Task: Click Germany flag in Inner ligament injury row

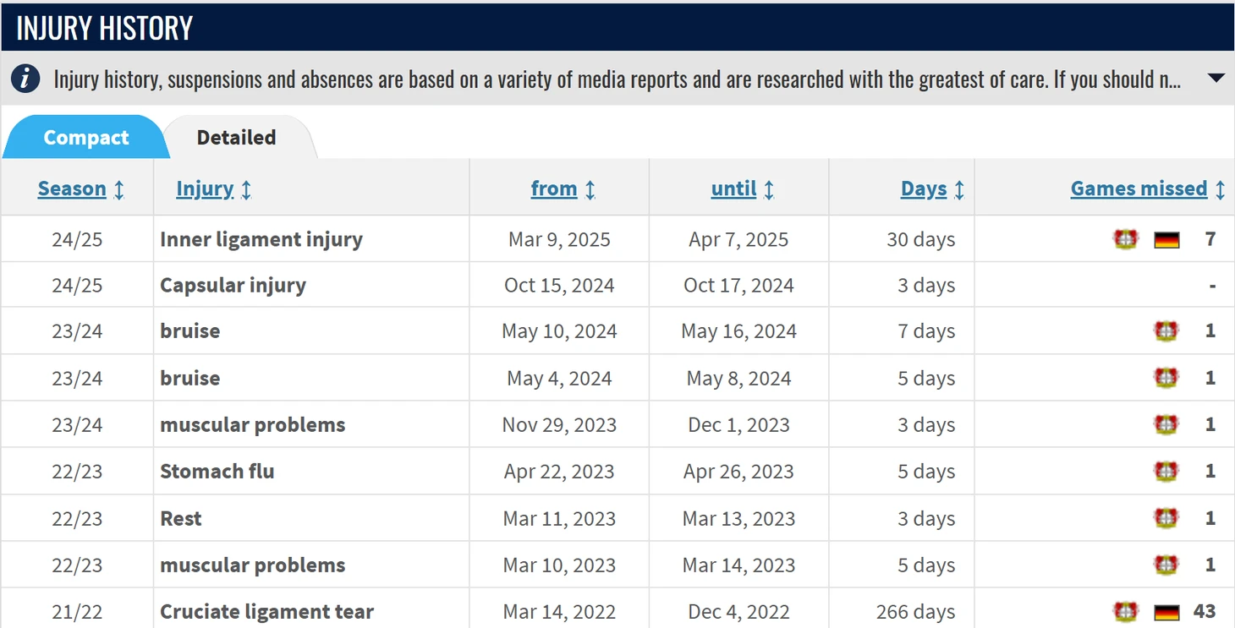Action: tap(1166, 240)
